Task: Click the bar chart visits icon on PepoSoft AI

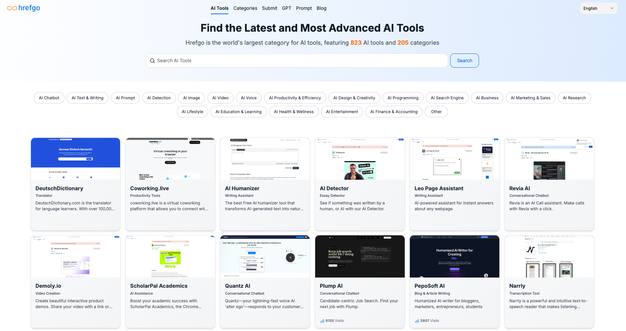Action: 417,321
